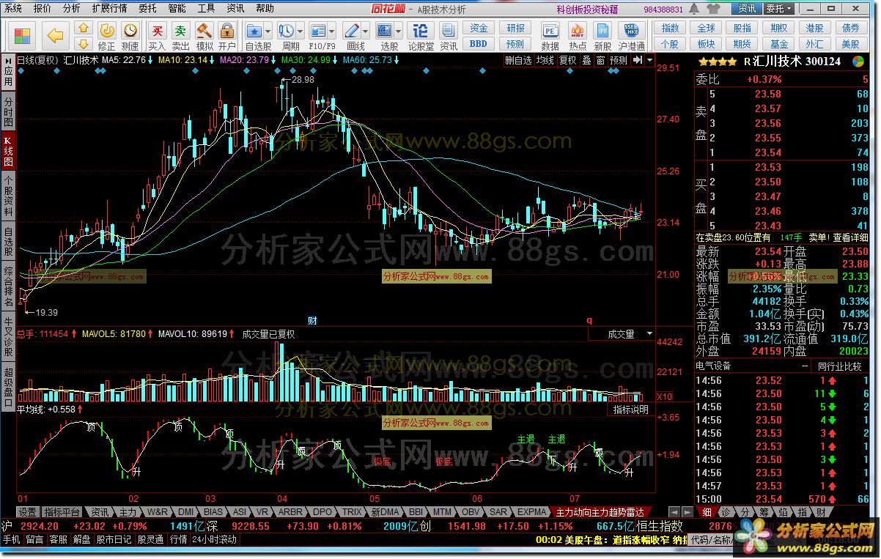The width and height of the screenshot is (881, 559).
Task: Click the 沪港通 SSE HKE icon
Action: (630, 31)
